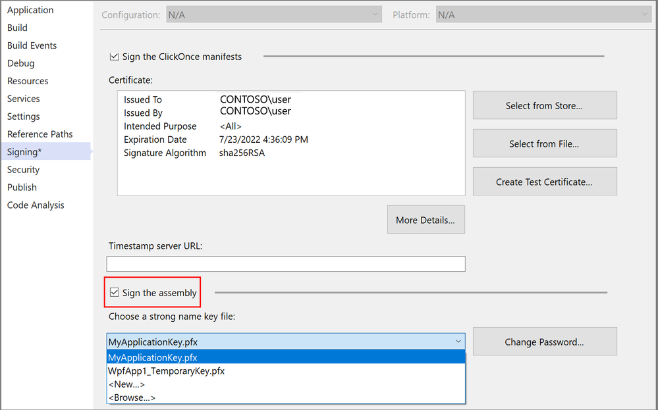This screenshot has width=658, height=410.
Task: Open the Services tab
Action: tap(24, 99)
